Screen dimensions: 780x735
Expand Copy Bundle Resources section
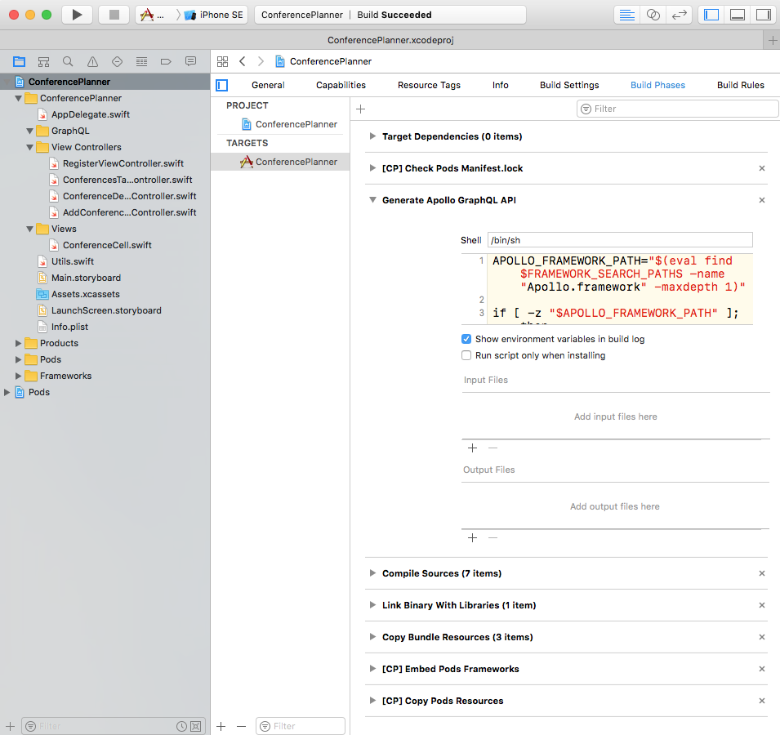point(372,637)
